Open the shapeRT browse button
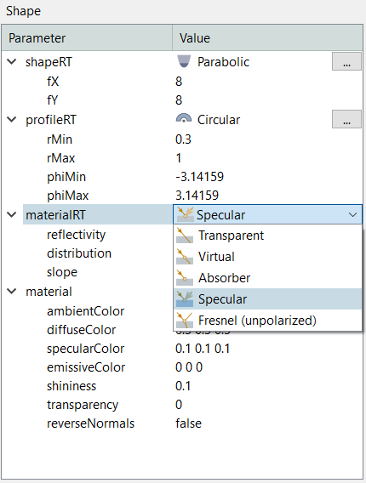 (x=346, y=61)
